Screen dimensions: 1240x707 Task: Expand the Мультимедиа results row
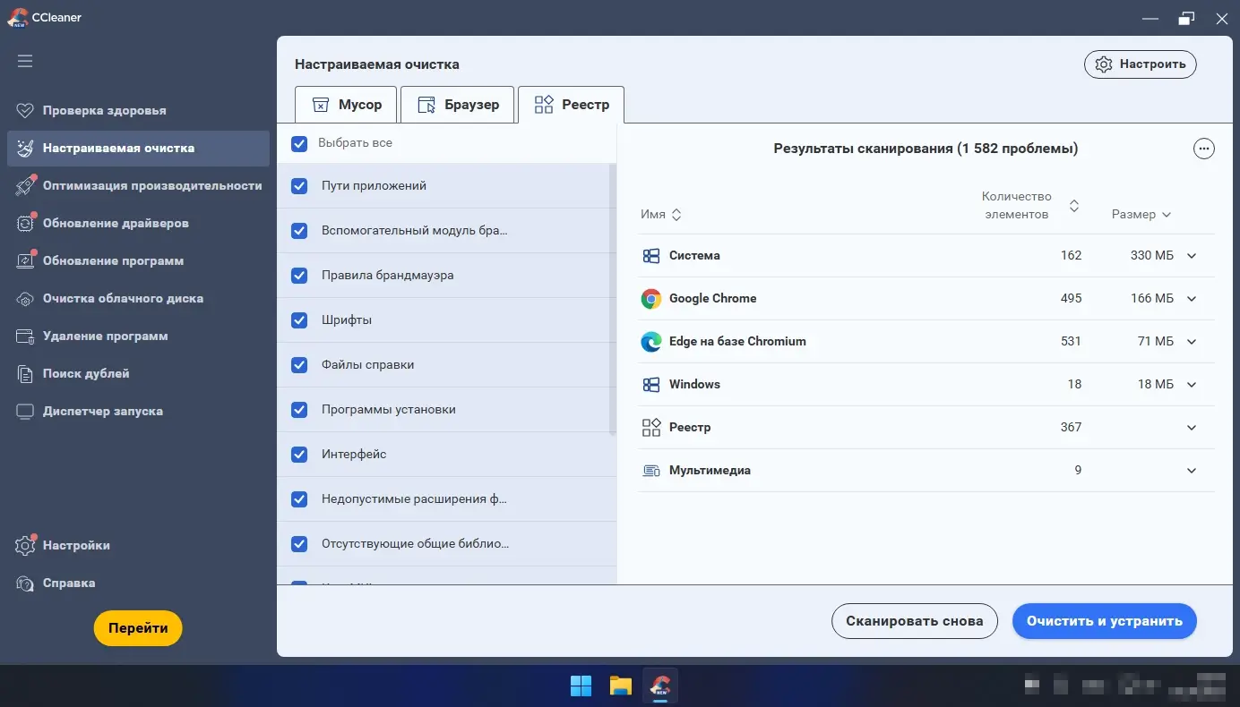pyautogui.click(x=1192, y=471)
